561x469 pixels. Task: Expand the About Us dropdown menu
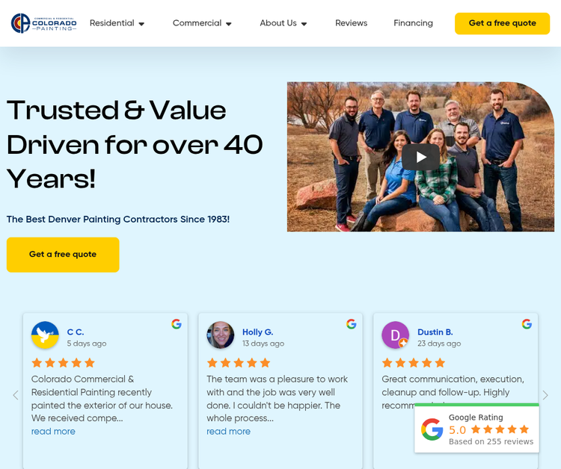[283, 23]
